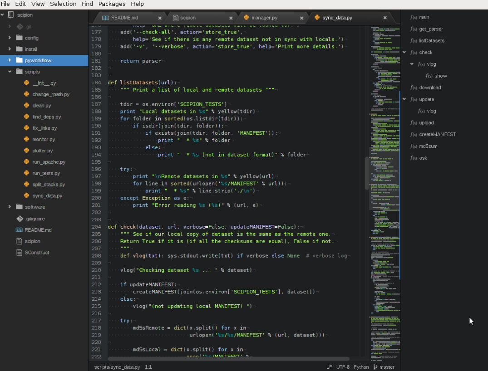Click the book icon beside README.md in tree

coord(19,230)
